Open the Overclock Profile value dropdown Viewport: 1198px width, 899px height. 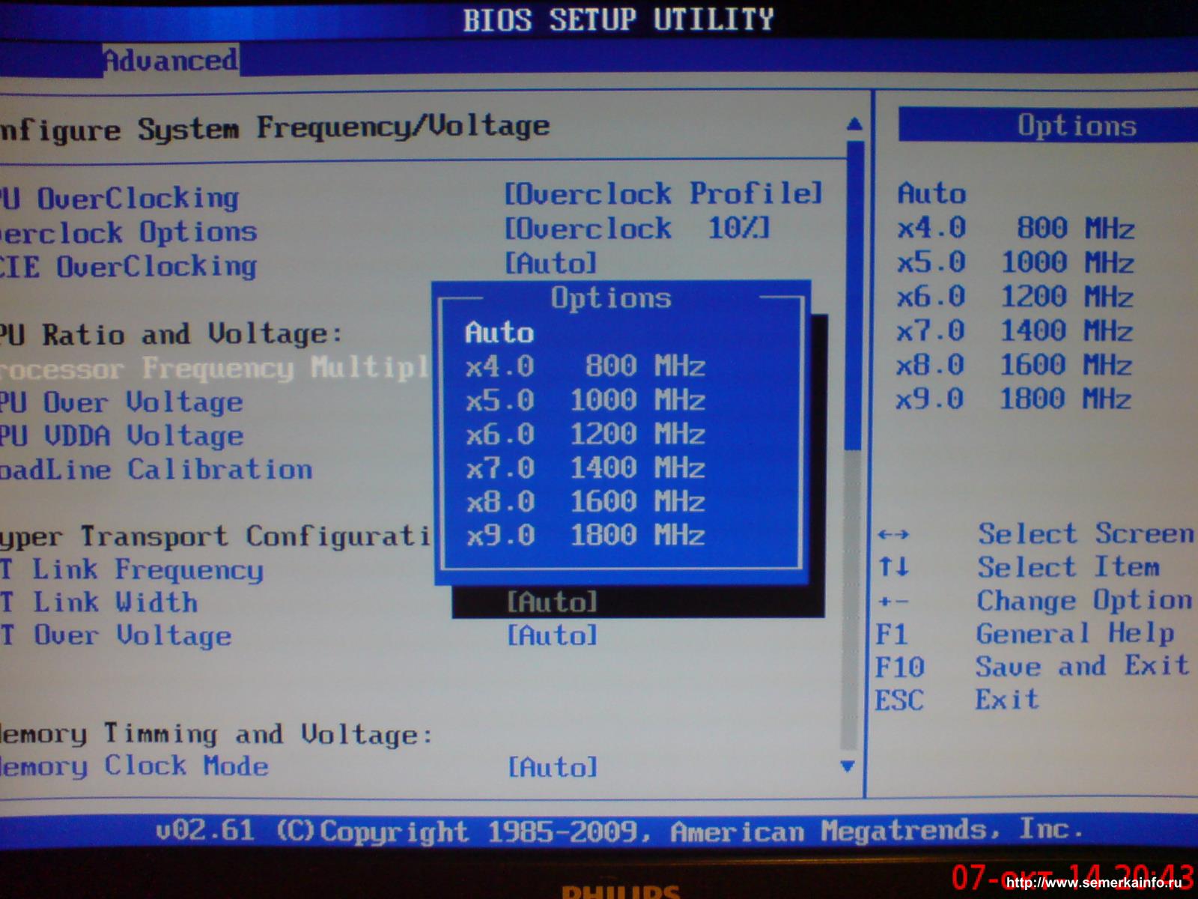tap(663, 193)
